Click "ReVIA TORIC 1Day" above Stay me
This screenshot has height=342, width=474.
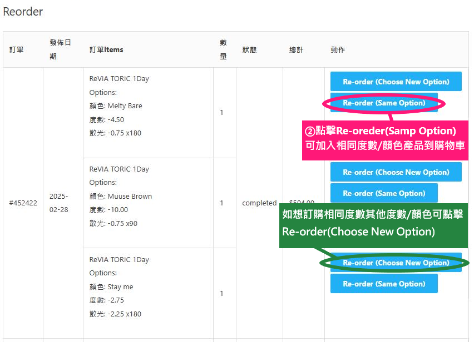(x=119, y=260)
